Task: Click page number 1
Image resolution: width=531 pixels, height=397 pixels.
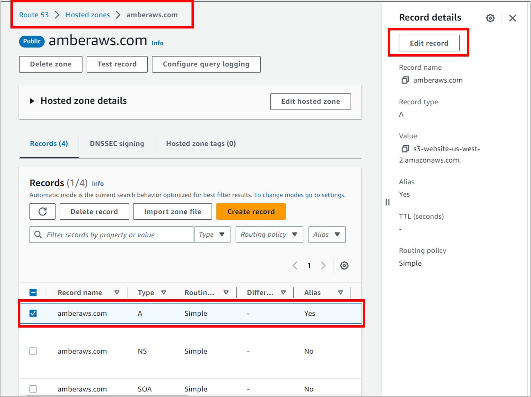Action: pyautogui.click(x=309, y=265)
